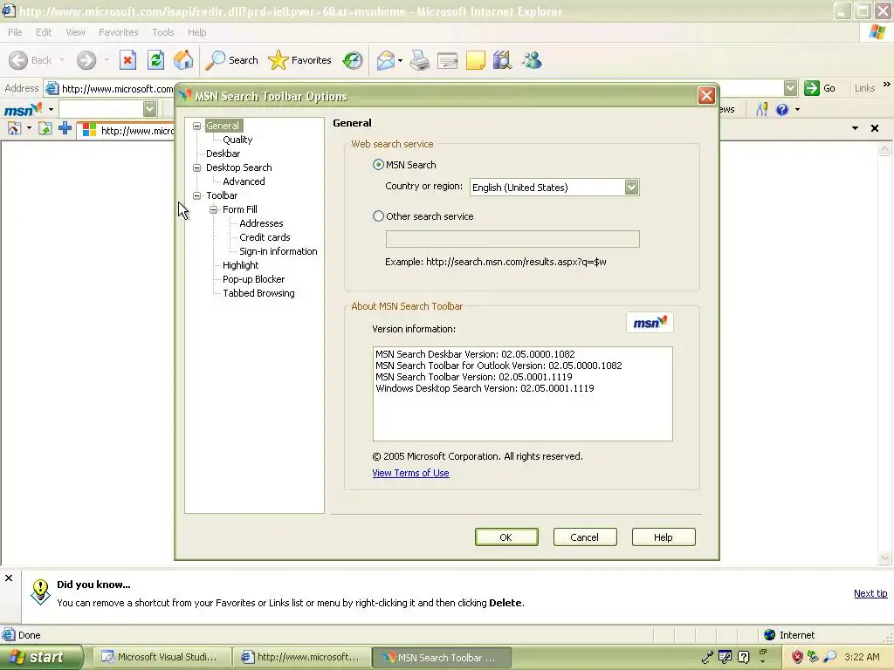Click the red security shield tray icon
Image resolution: width=894 pixels, height=670 pixels.
click(797, 658)
